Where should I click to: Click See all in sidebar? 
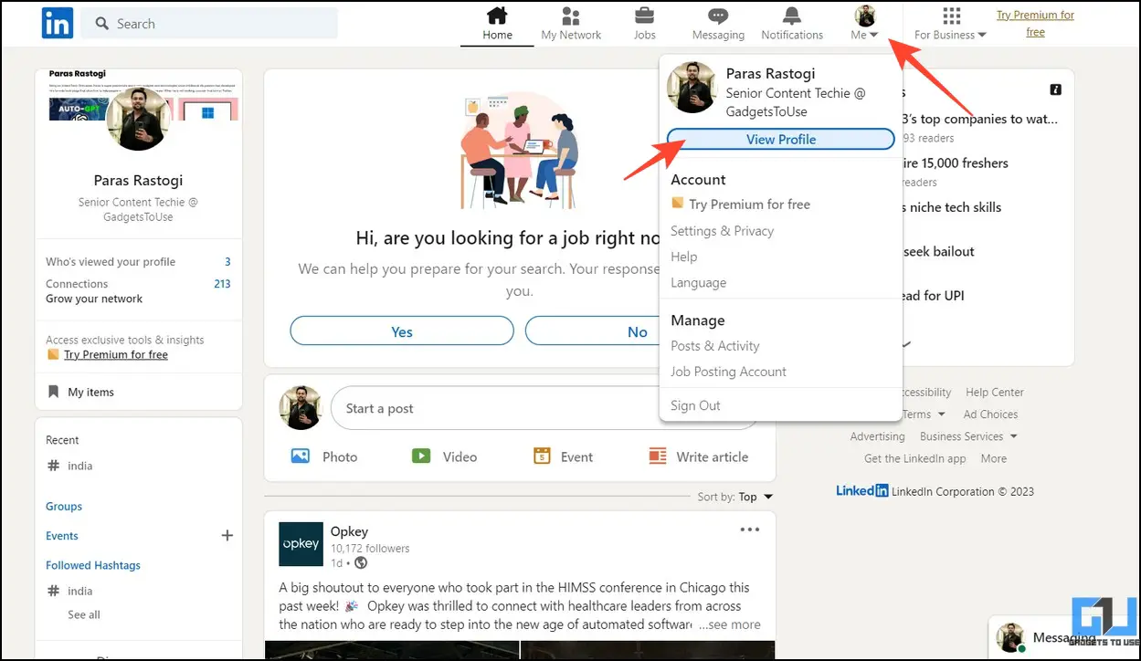[x=84, y=614]
